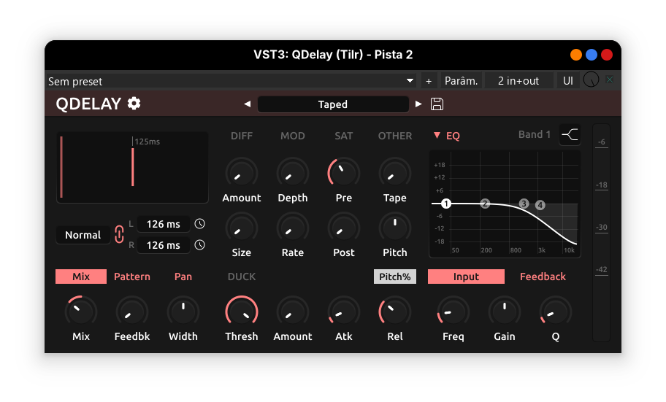The height and width of the screenshot is (402, 666).
Task: Click the EQ Freq knob
Action: 453,312
